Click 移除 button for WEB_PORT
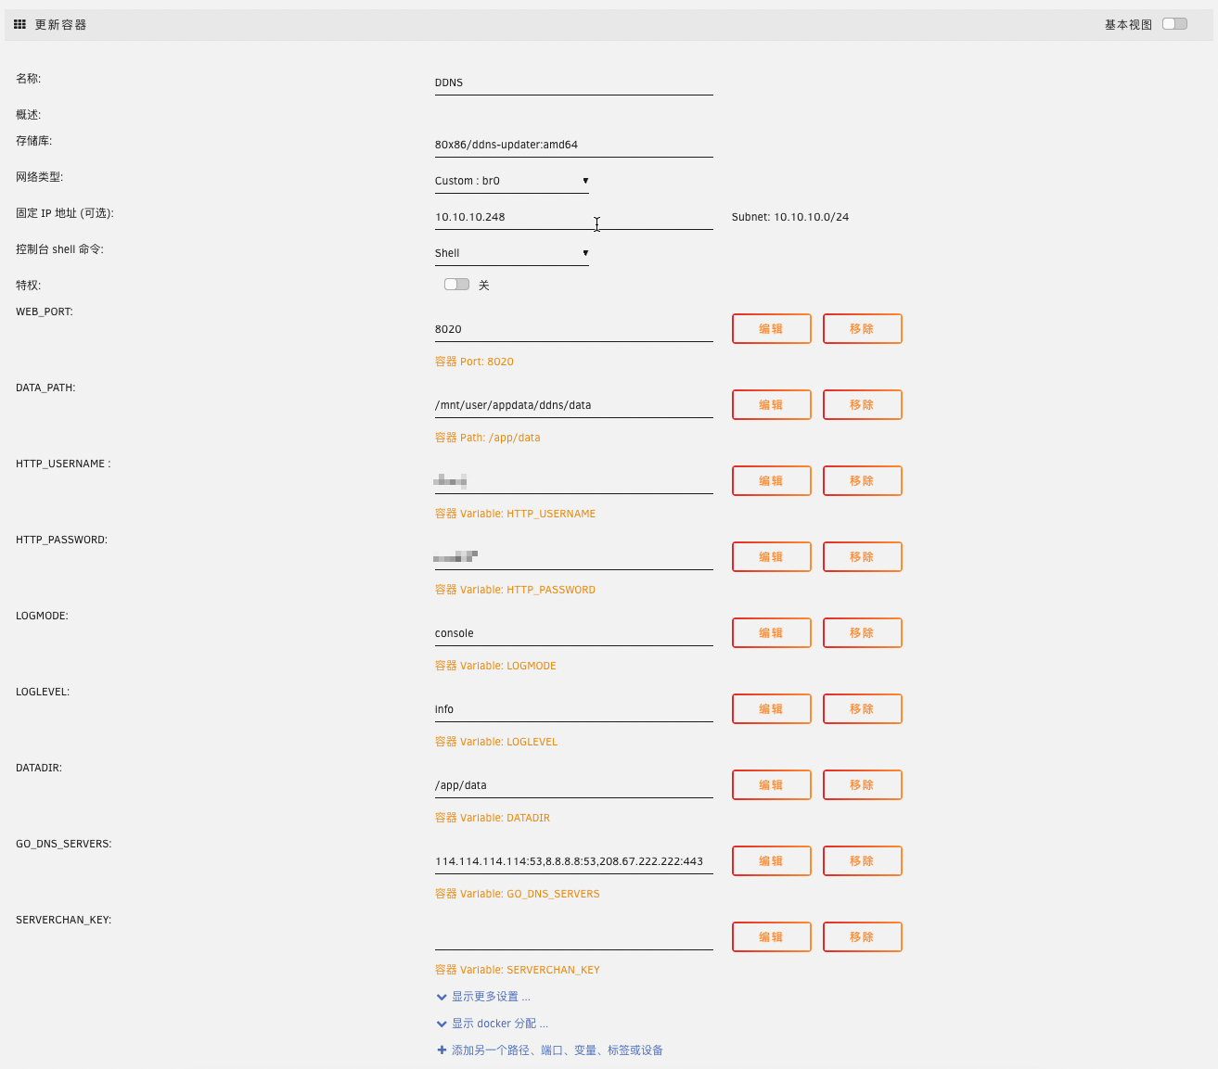Viewport: 1218px width, 1069px height. (x=863, y=328)
